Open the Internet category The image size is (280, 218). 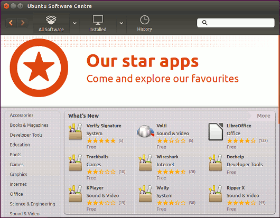(18, 184)
